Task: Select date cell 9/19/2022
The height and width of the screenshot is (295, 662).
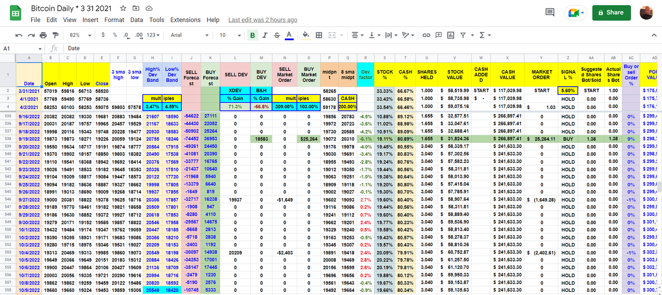Action: [x=29, y=139]
